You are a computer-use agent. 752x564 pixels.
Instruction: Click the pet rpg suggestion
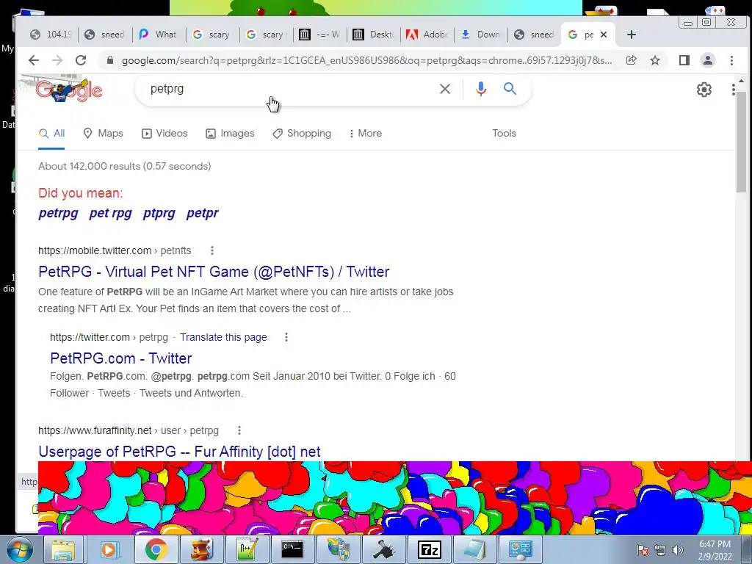(x=110, y=213)
